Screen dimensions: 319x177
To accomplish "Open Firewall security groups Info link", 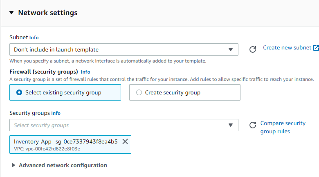I will tap(85, 72).
